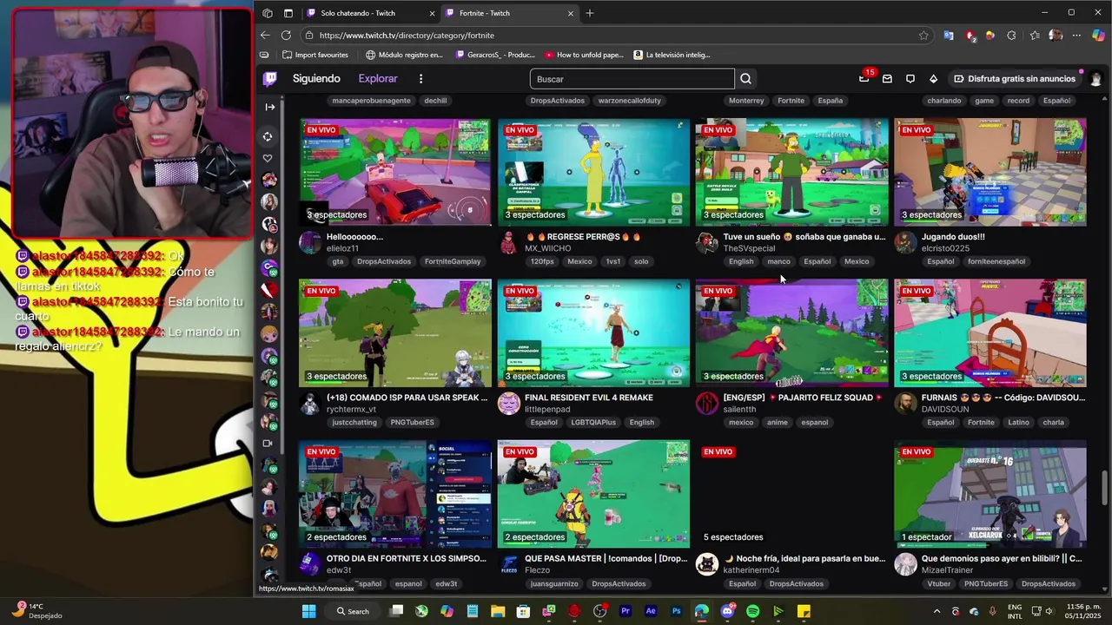Open the Copilot icon in Edge toolbar
1112x625 pixels.
tap(1098, 36)
